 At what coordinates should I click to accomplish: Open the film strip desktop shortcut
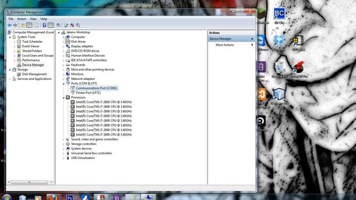[x=298, y=41]
